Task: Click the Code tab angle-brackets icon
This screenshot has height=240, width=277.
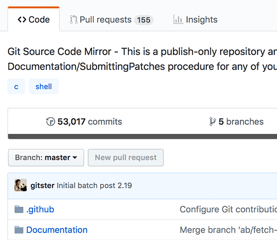Action: click(x=22, y=20)
